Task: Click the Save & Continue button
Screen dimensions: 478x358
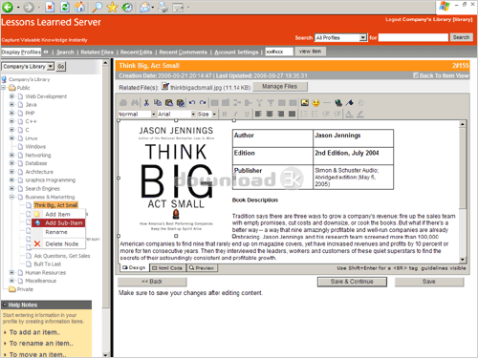Action: [x=352, y=282]
